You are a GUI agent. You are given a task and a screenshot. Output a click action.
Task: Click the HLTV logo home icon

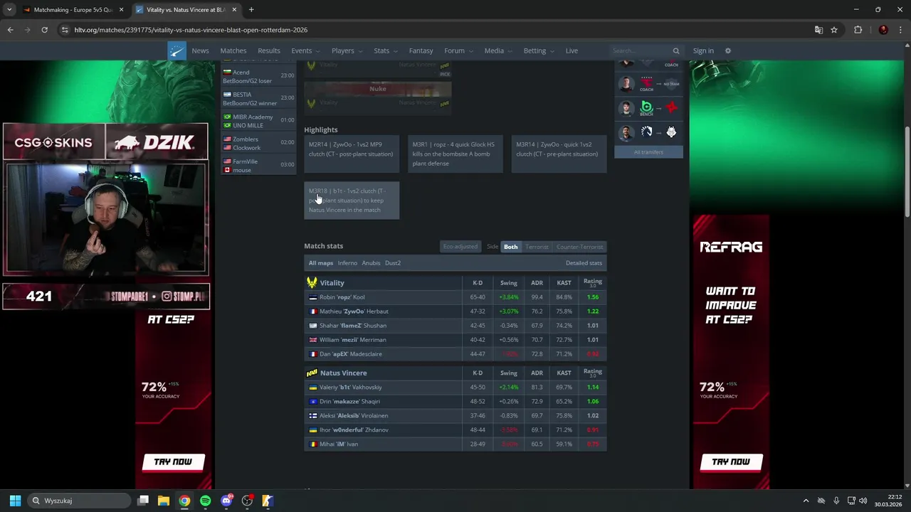pos(177,50)
